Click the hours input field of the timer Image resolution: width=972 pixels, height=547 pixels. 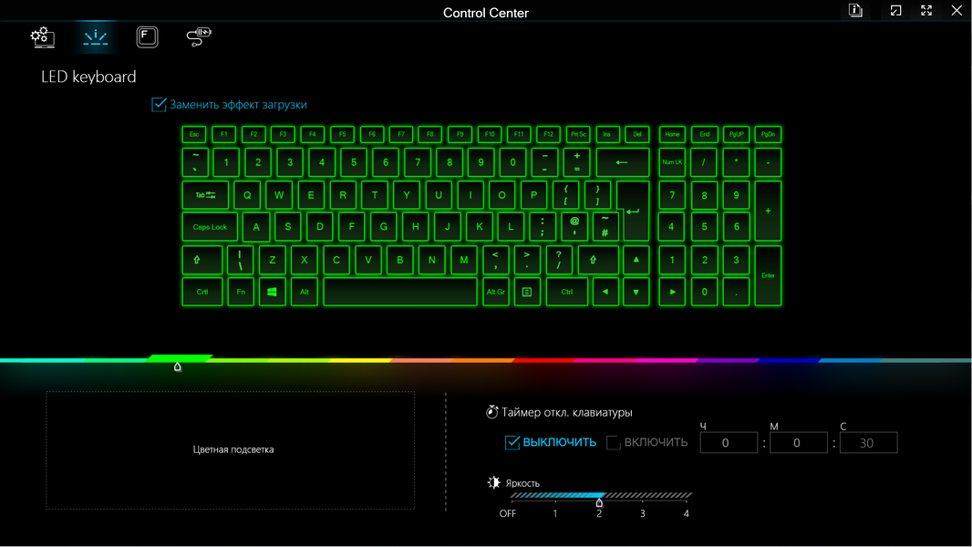tap(727, 443)
